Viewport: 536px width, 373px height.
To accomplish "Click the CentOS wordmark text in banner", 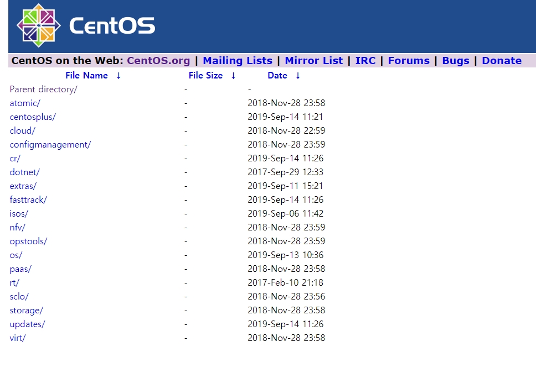I will pos(112,25).
